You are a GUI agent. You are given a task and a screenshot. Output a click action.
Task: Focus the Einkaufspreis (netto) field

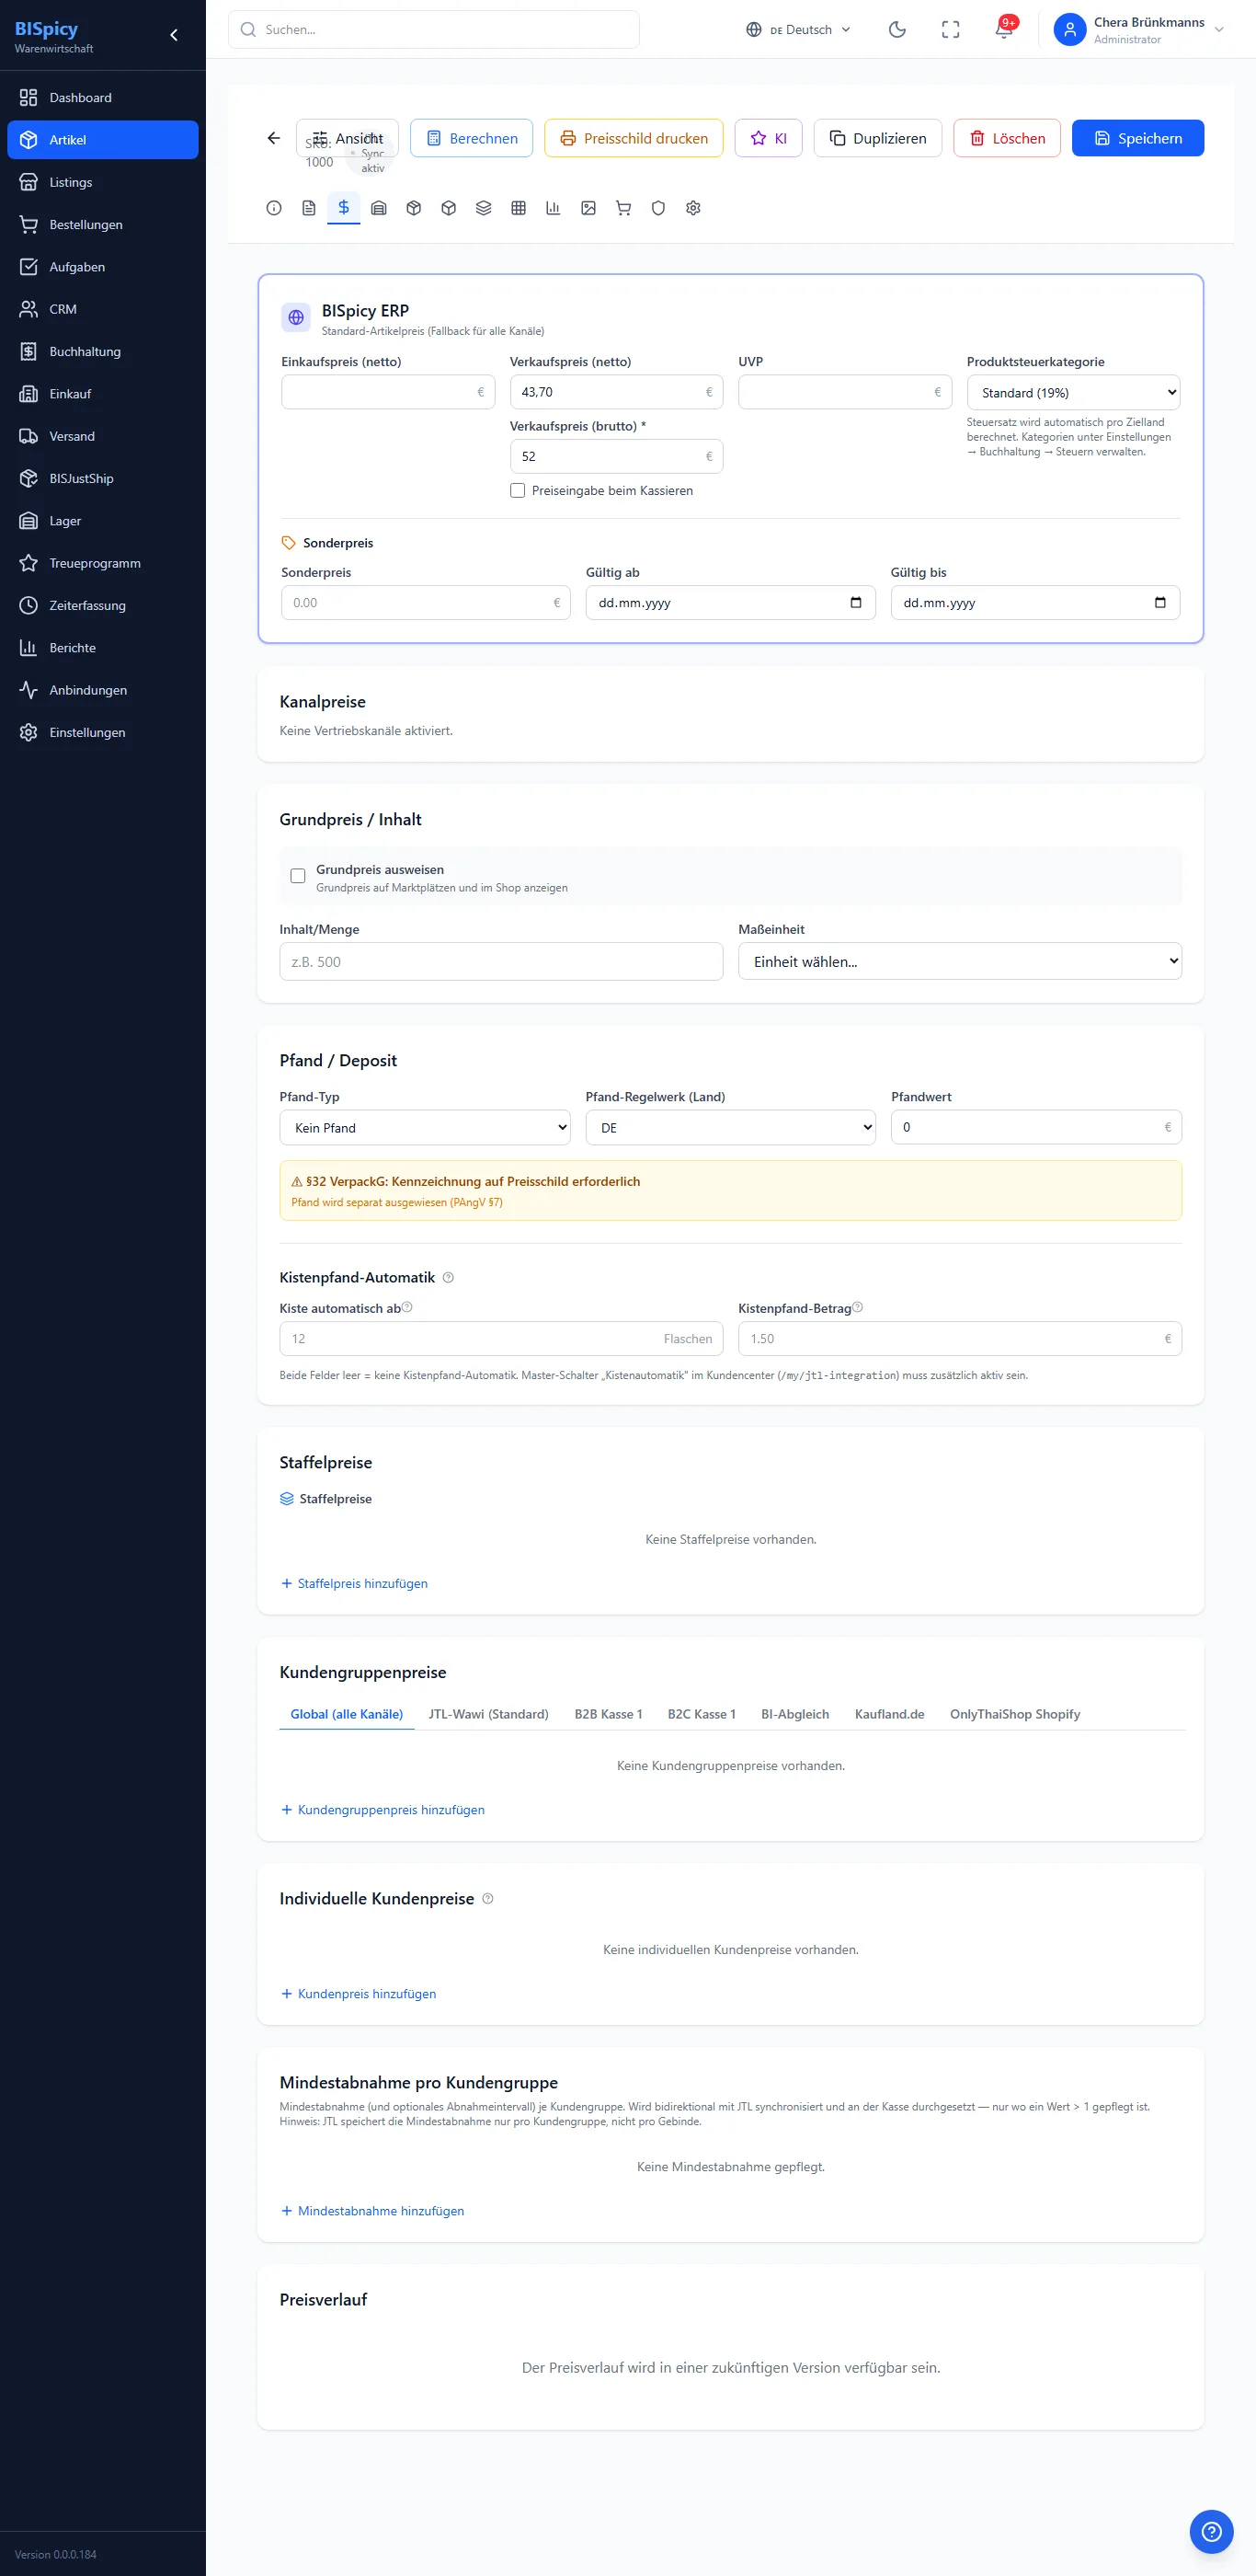coord(388,392)
